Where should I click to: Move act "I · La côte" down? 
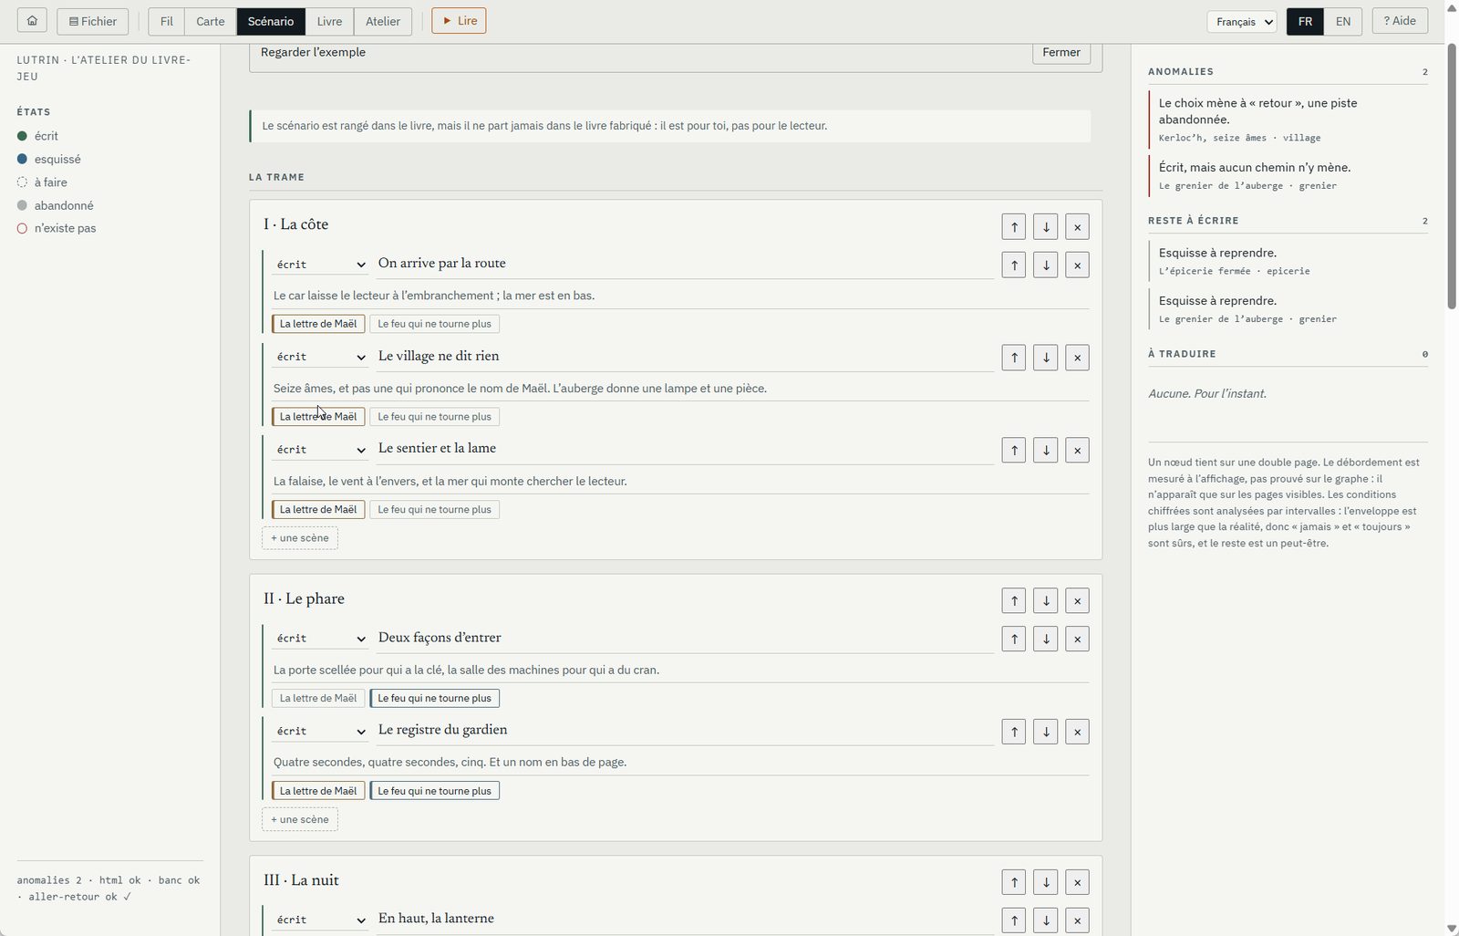(x=1046, y=227)
